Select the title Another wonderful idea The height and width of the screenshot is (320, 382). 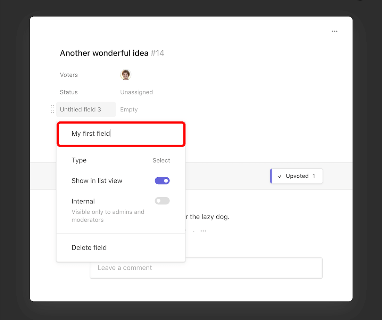(104, 53)
